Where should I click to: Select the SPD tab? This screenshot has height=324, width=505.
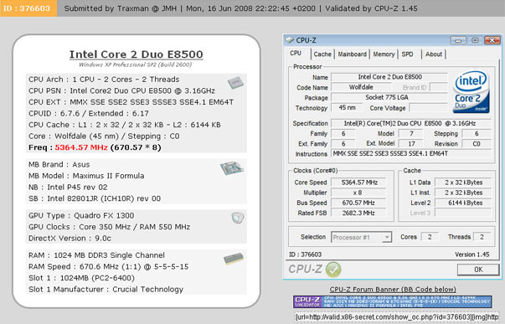[x=407, y=54]
